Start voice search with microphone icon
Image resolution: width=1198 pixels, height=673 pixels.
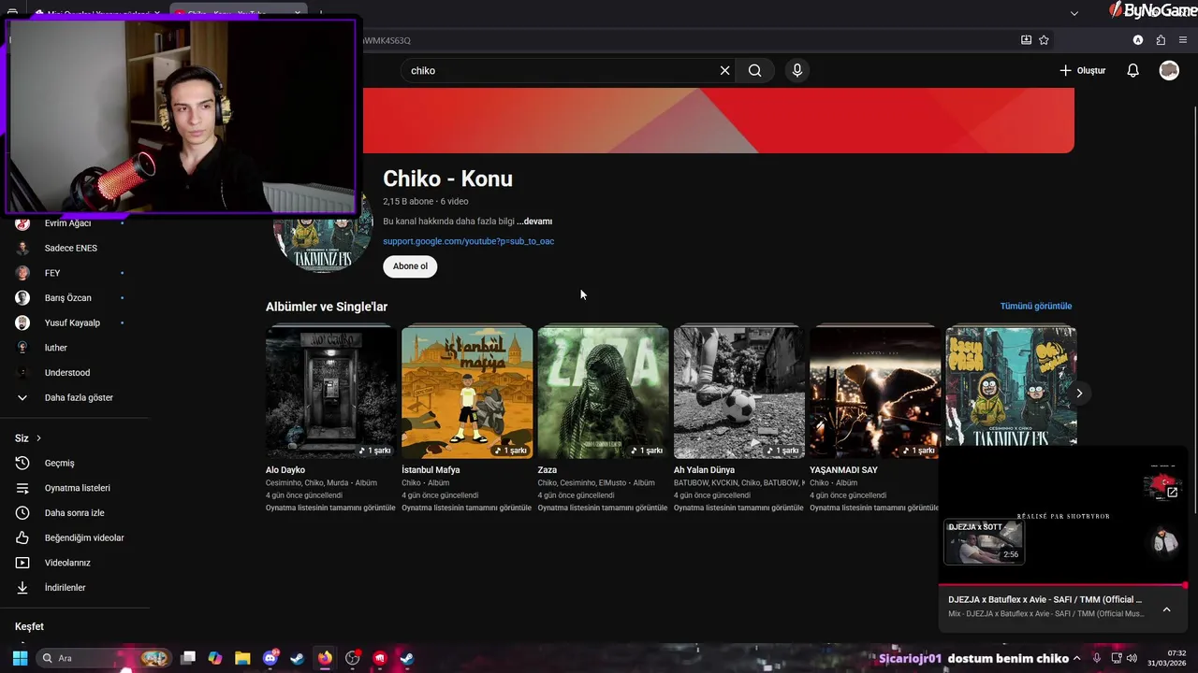click(797, 70)
